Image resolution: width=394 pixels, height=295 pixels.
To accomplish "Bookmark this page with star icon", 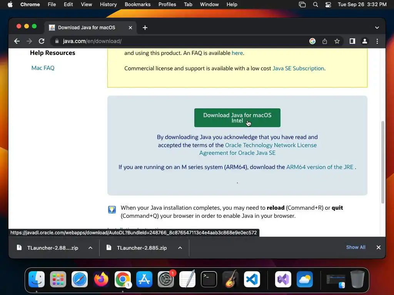I will click(x=337, y=41).
